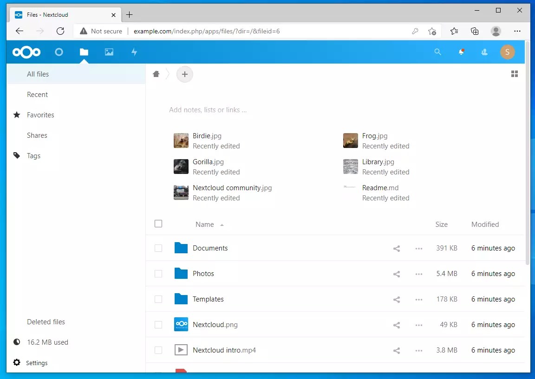Open the Files app folder icon
This screenshot has width=535, height=379.
[84, 52]
